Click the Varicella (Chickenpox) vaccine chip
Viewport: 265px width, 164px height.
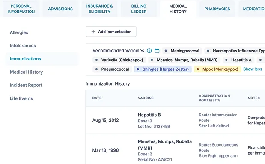click(119, 60)
